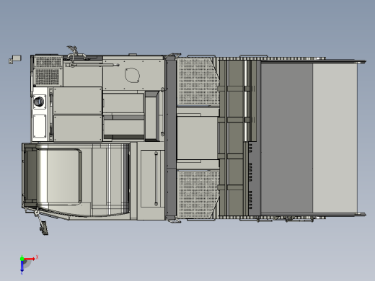Image resolution: width=375 pixels, height=281 pixels.
Task: Select the small detached bracket part beside the vehicle
Action: (15, 59)
